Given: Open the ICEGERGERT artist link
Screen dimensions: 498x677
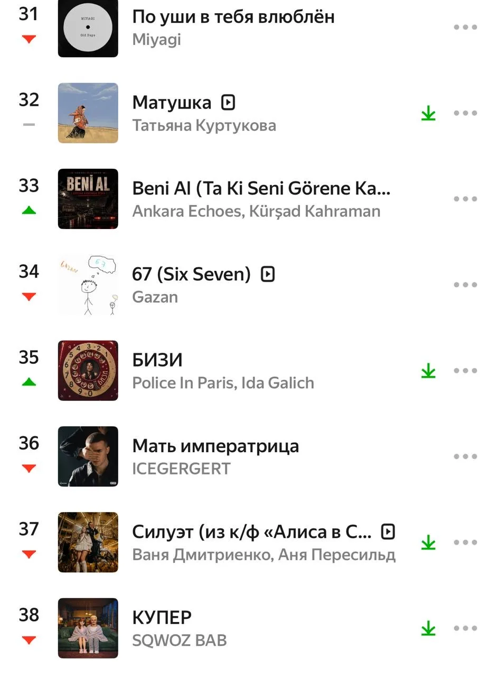Looking at the screenshot, I should click(181, 469).
